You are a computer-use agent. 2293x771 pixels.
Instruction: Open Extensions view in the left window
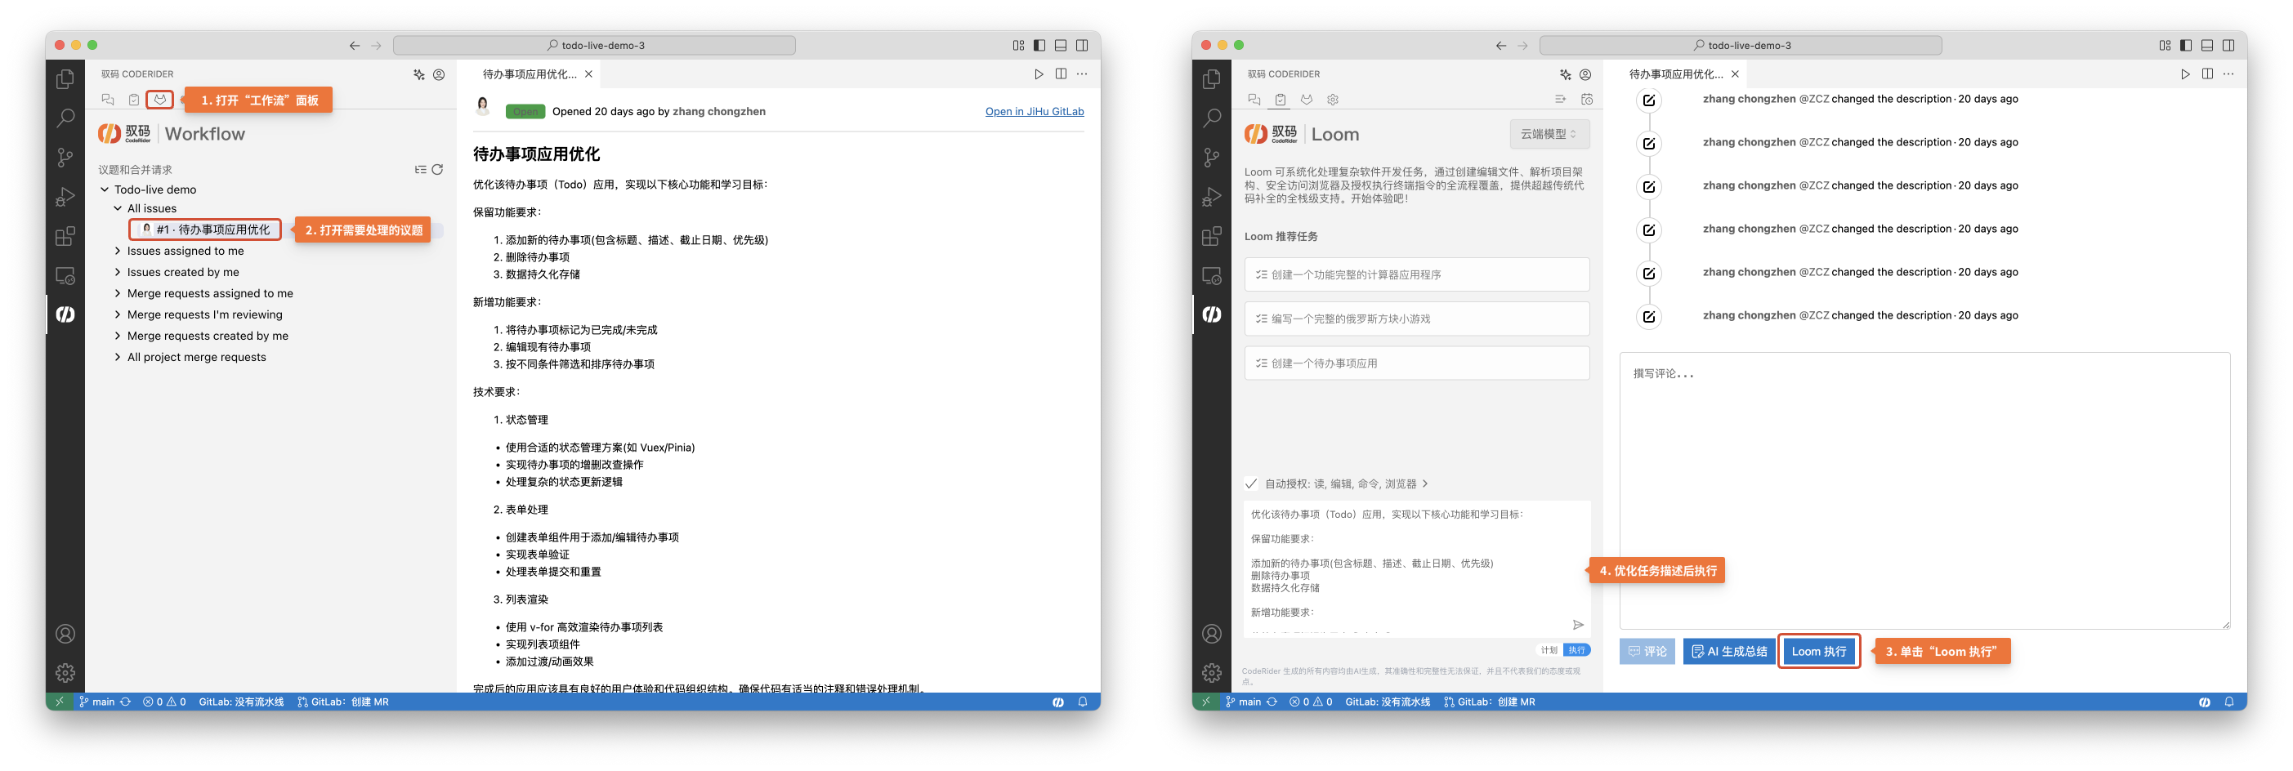tap(65, 236)
